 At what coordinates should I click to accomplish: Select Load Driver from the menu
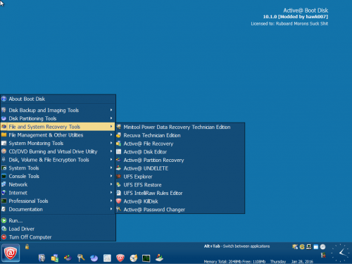[x=58, y=229]
